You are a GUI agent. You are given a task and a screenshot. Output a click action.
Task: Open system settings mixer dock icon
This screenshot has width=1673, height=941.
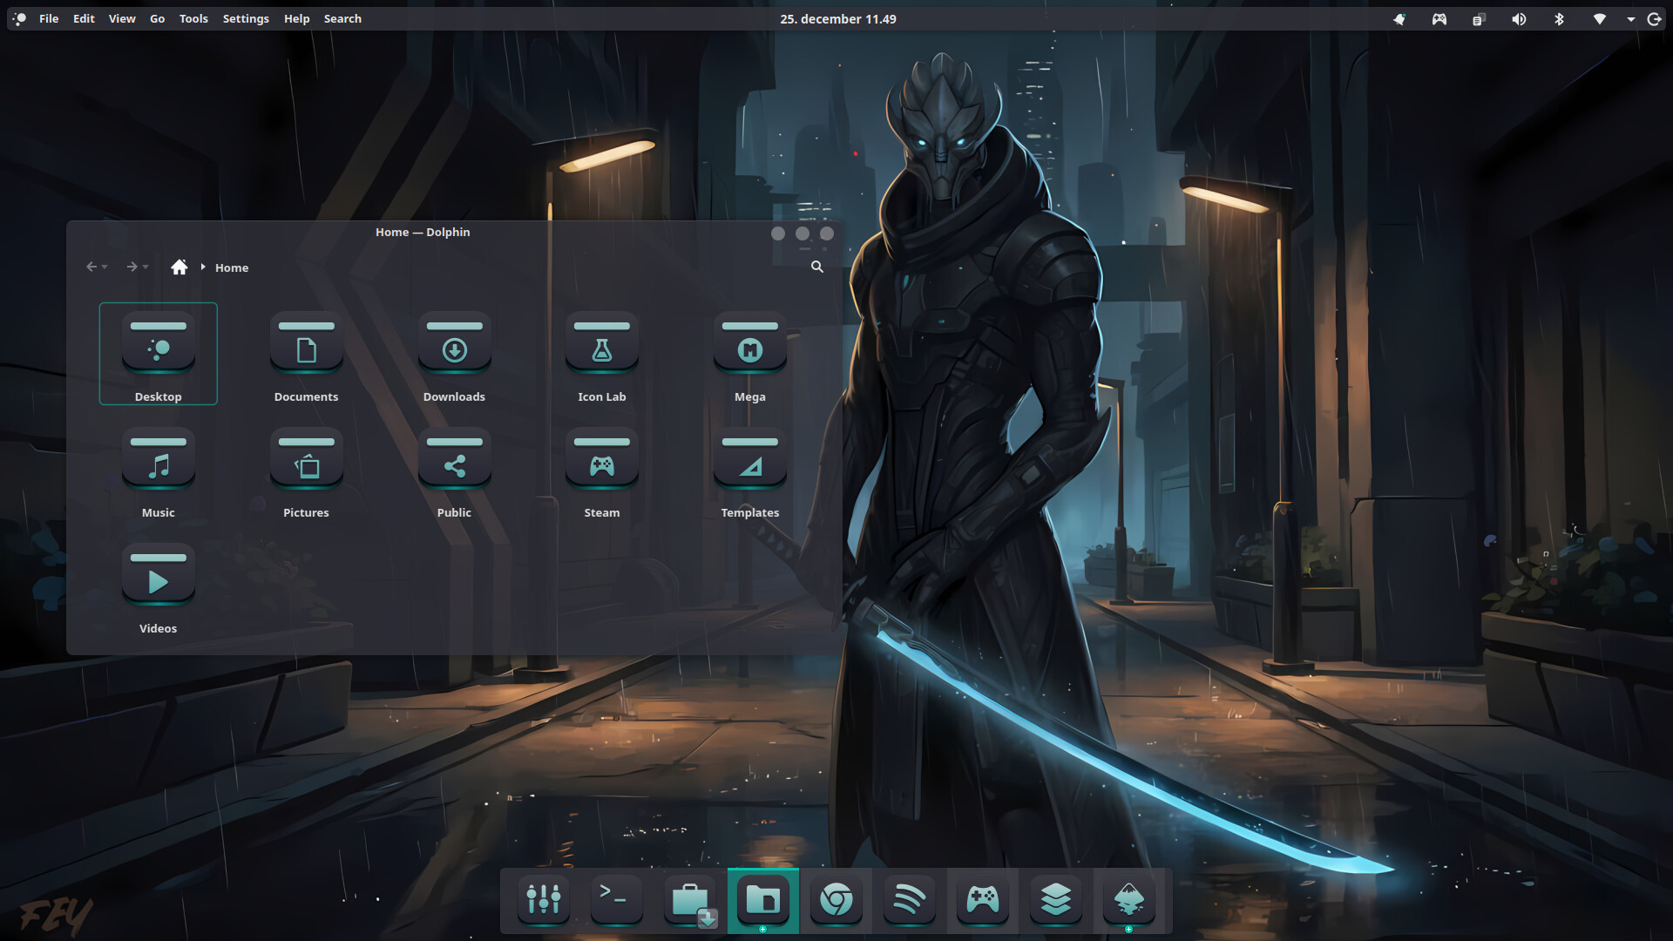coord(543,899)
